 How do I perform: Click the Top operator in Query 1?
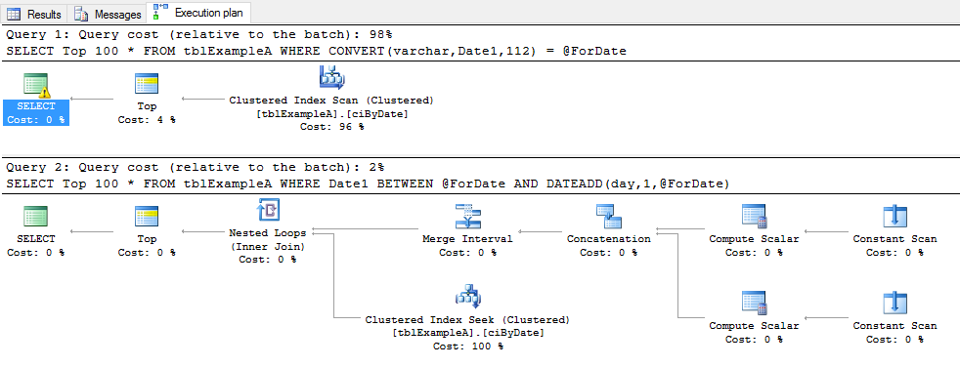pyautogui.click(x=147, y=84)
